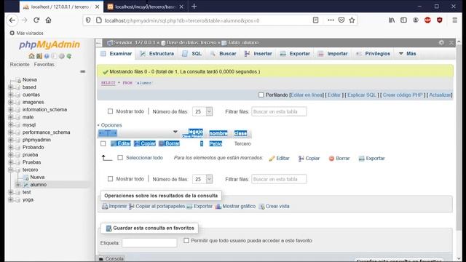The height and width of the screenshot is (262, 466).
Task: Click Mostrar gráfico link
Action: [236, 206]
